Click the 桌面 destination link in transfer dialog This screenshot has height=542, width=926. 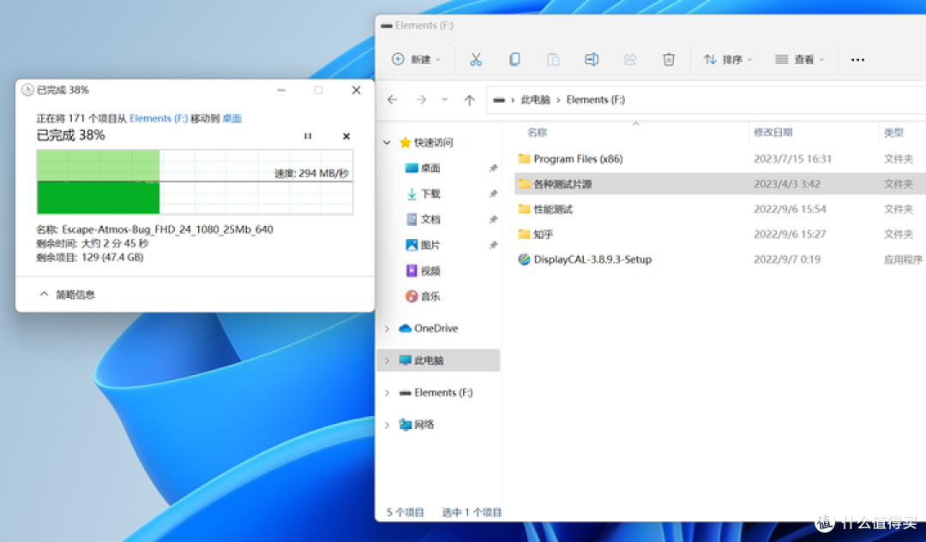point(232,118)
